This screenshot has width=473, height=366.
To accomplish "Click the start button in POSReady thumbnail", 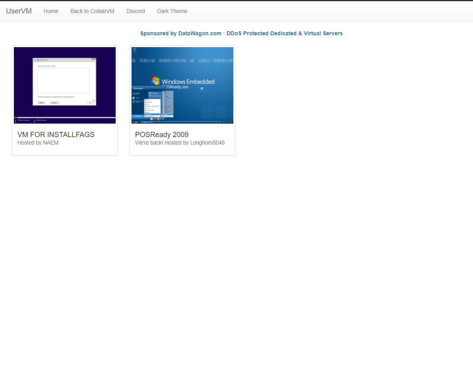I will [135, 122].
